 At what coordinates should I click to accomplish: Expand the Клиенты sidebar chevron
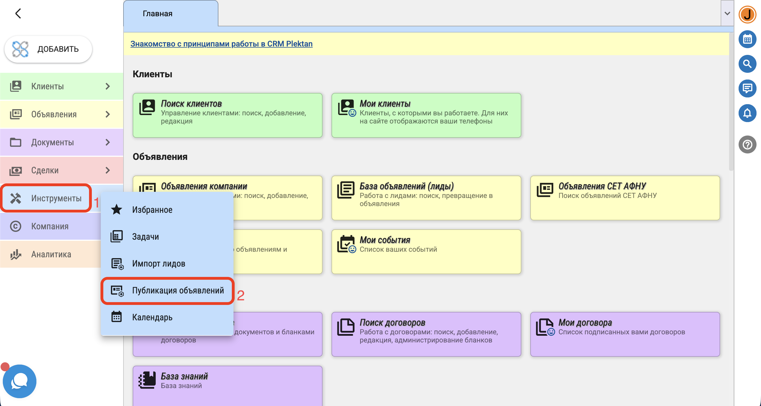pyautogui.click(x=108, y=86)
